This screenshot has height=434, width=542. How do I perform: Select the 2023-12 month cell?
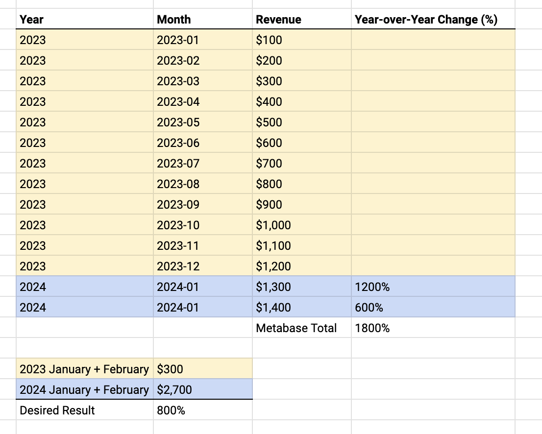pos(203,266)
